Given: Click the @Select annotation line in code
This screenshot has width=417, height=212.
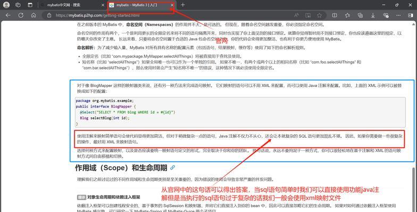Looking at the screenshot, I should coord(128,112).
